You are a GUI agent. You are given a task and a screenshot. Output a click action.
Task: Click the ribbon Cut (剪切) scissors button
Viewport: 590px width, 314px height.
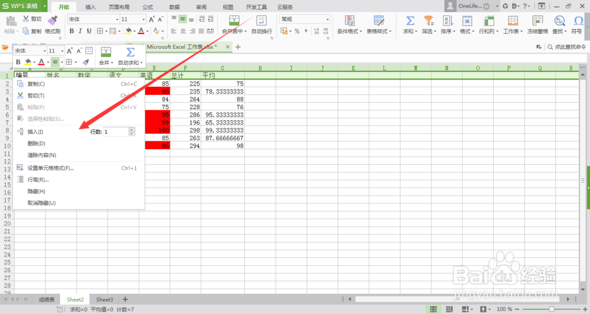point(32,19)
